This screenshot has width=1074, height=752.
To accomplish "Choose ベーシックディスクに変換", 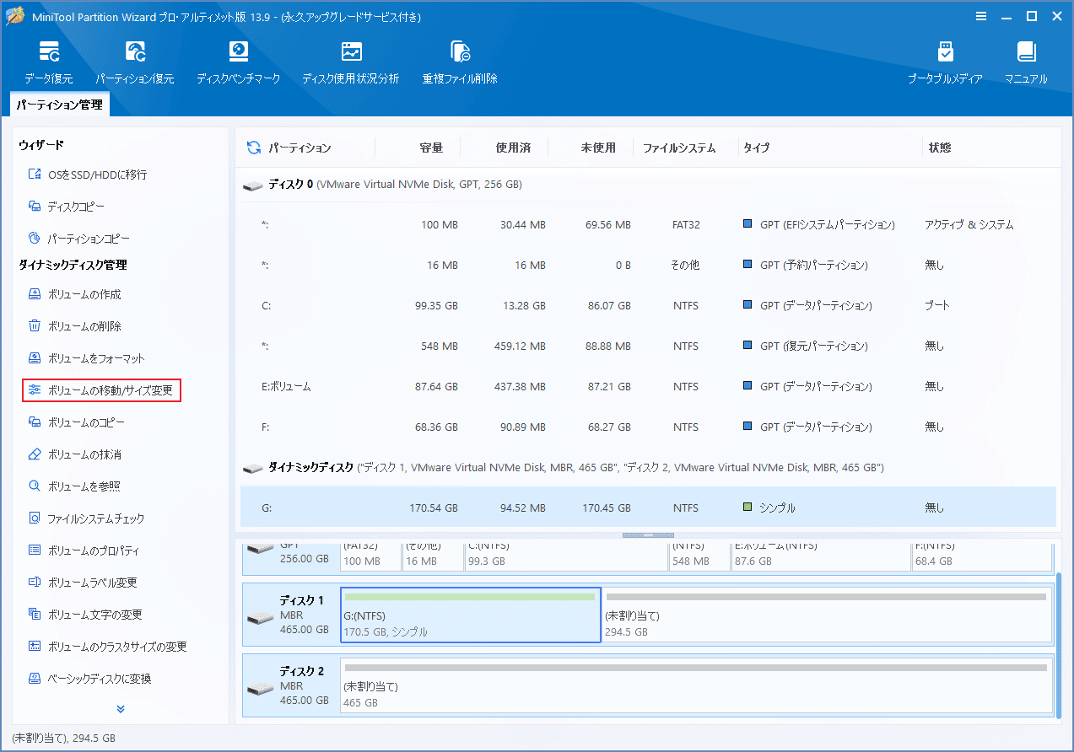I will coord(89,679).
